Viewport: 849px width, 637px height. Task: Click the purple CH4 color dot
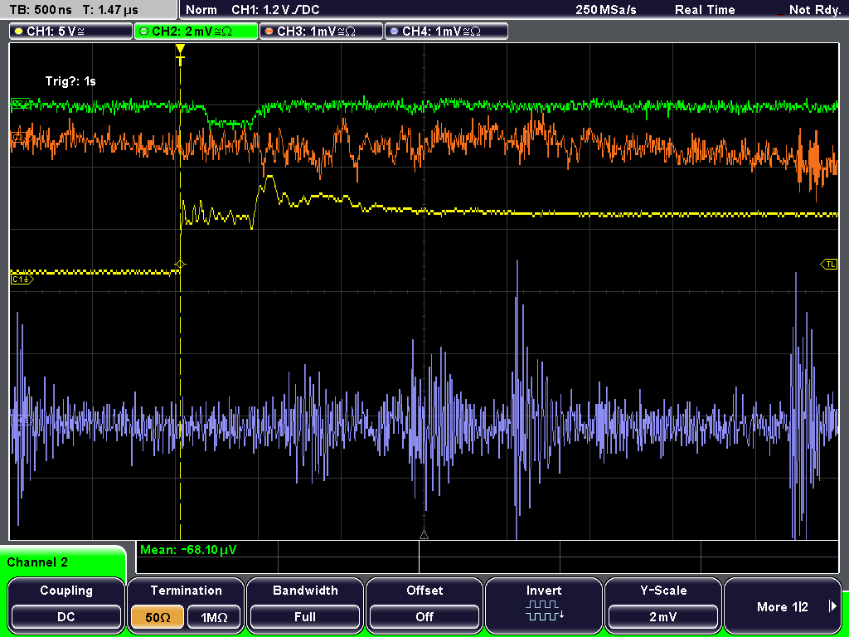point(394,32)
